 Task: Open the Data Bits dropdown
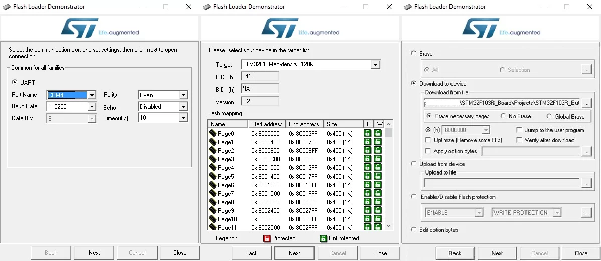click(92, 119)
